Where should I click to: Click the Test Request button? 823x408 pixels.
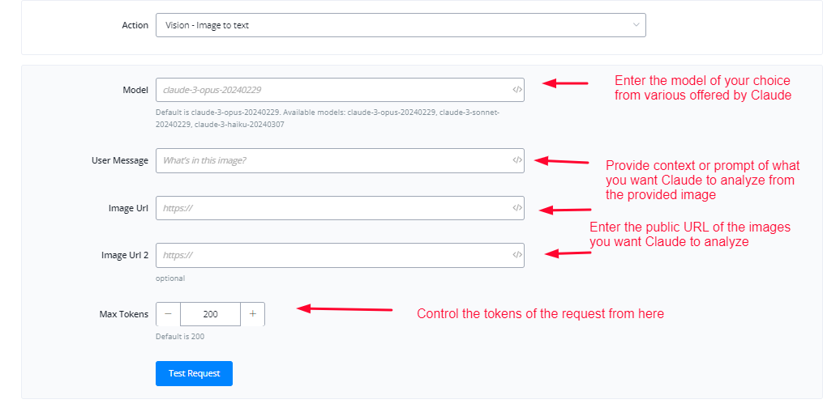194,373
